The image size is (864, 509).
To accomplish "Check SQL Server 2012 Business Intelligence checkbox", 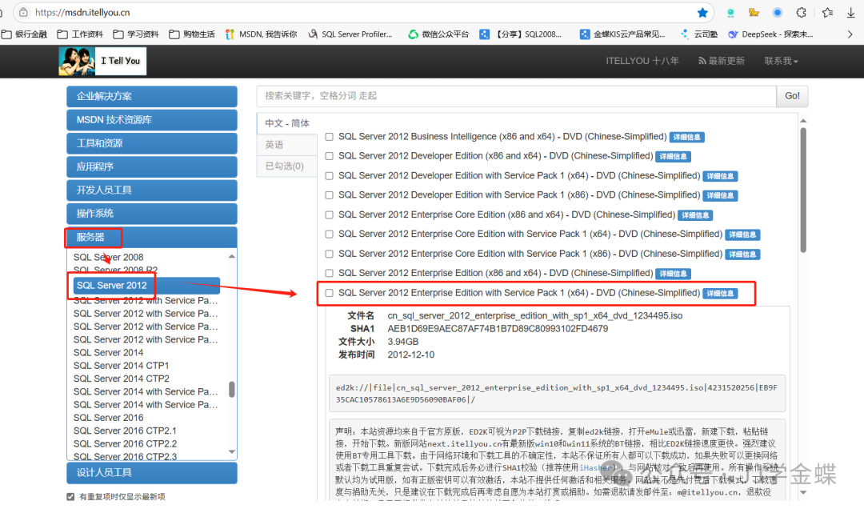I will click(329, 137).
